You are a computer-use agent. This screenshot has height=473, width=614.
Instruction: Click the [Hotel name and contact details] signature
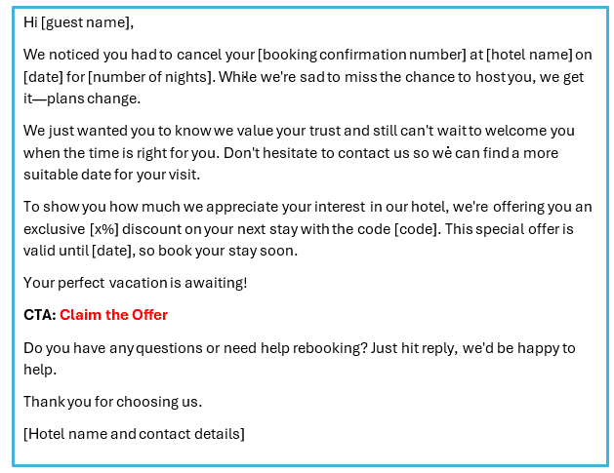click(x=134, y=434)
